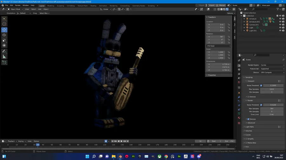The height and width of the screenshot is (160, 286).
Task: Open the Object Data properties tab
Action: tap(239, 114)
